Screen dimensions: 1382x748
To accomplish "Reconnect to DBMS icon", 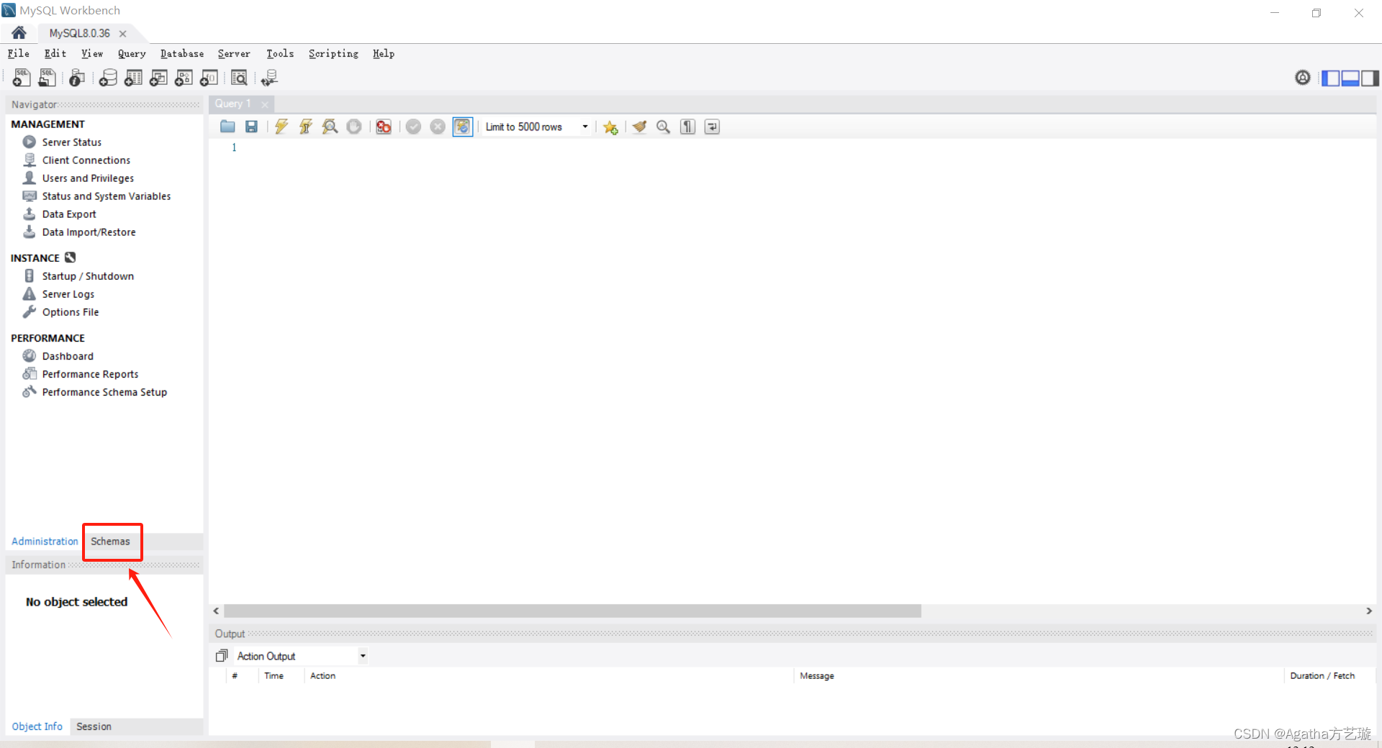I will click(x=270, y=78).
